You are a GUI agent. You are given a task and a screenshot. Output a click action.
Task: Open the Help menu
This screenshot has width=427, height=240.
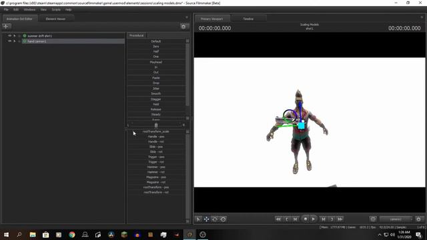pos(68,9)
